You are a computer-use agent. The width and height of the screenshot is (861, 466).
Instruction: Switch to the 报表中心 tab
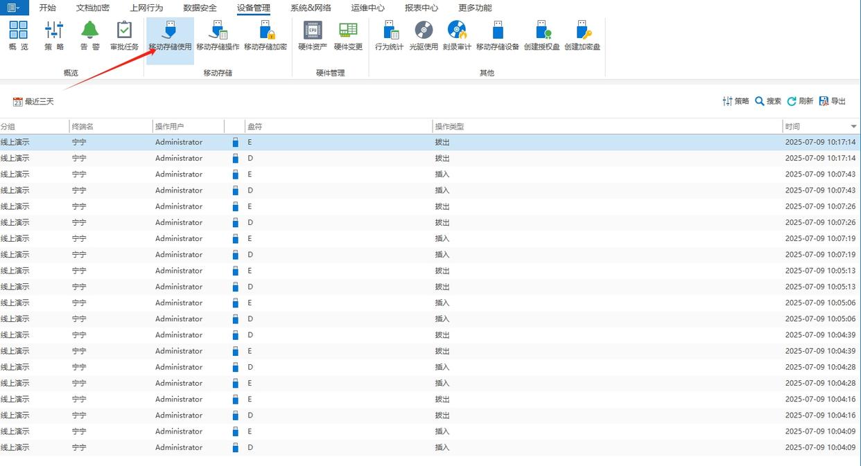pyautogui.click(x=421, y=8)
